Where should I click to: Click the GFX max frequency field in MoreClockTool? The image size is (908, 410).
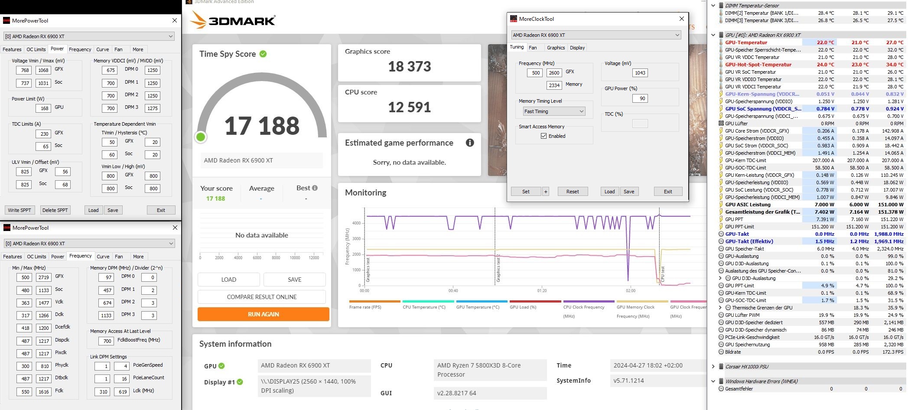point(554,73)
